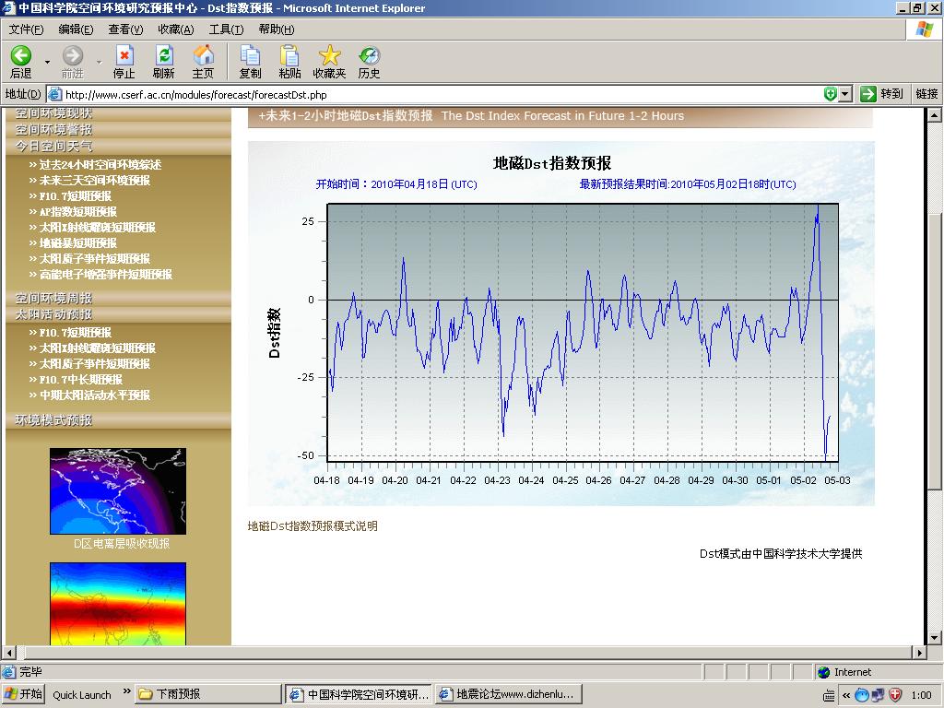Click vertical scrollbar up arrow
The width and height of the screenshot is (944, 708).
tap(934, 115)
